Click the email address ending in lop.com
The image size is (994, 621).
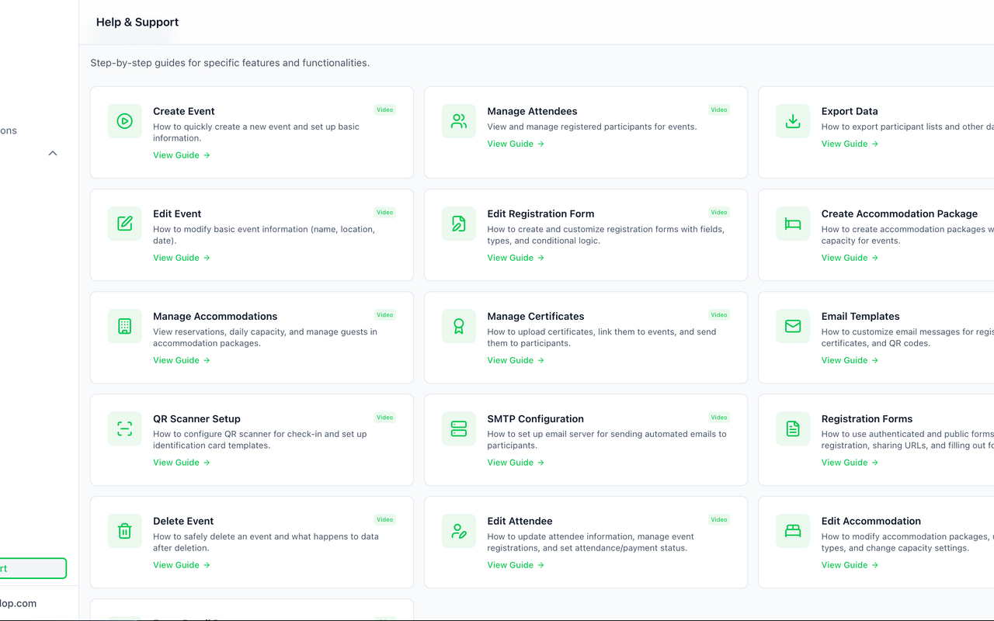[18, 603]
